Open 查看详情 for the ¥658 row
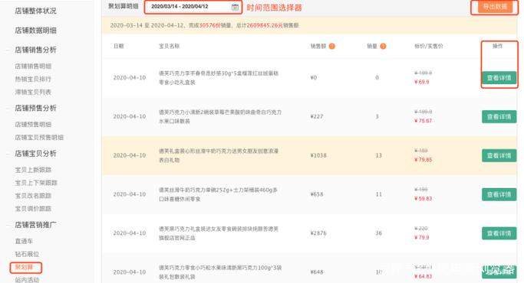This screenshot has width=524, height=283. pyautogui.click(x=499, y=195)
